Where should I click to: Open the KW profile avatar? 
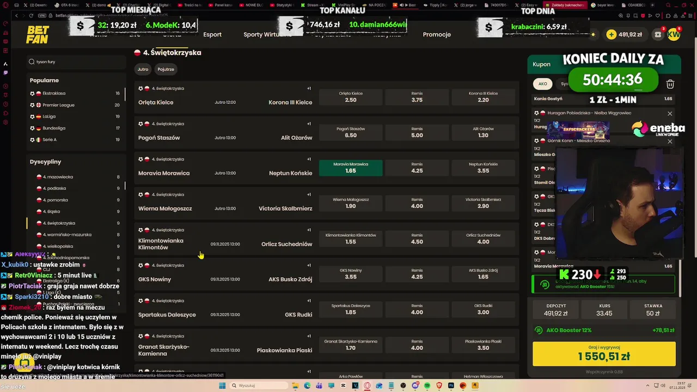(674, 34)
